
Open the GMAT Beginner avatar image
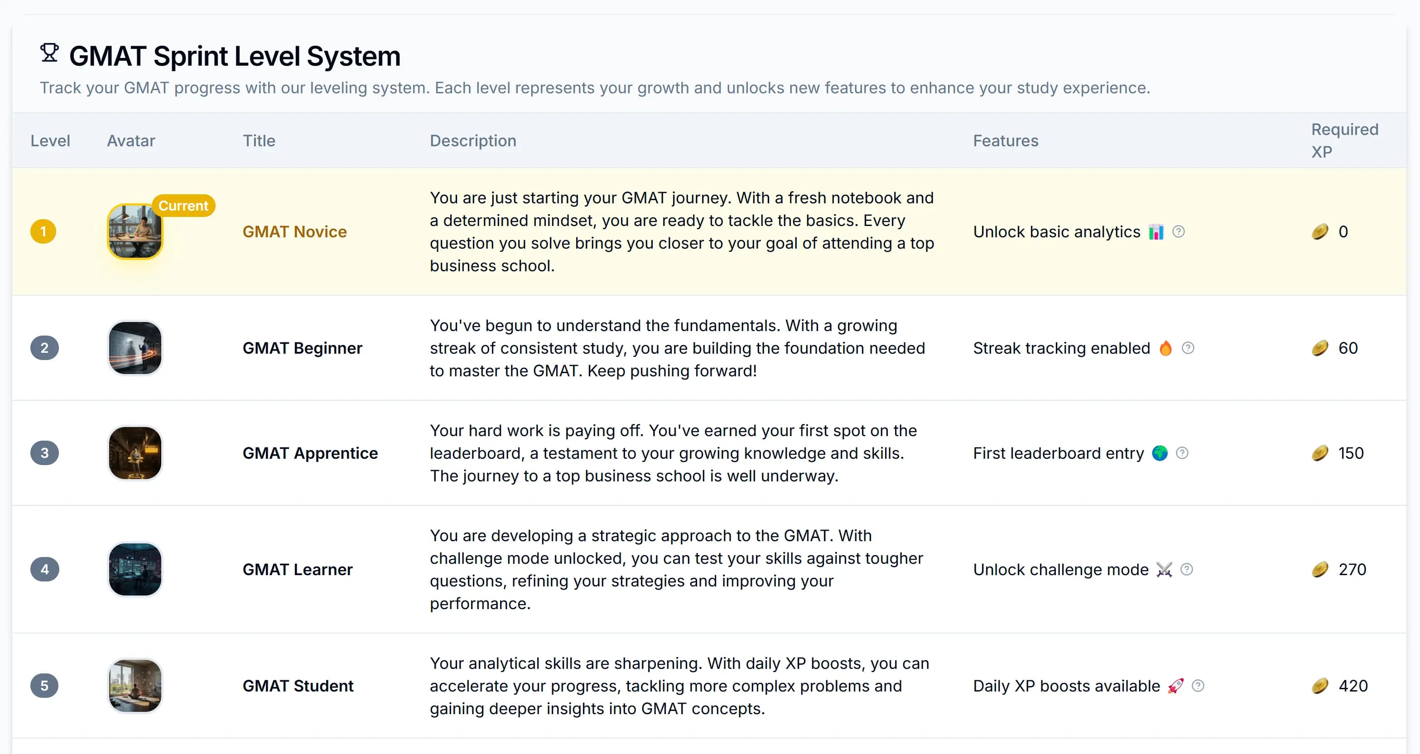pyautogui.click(x=135, y=348)
